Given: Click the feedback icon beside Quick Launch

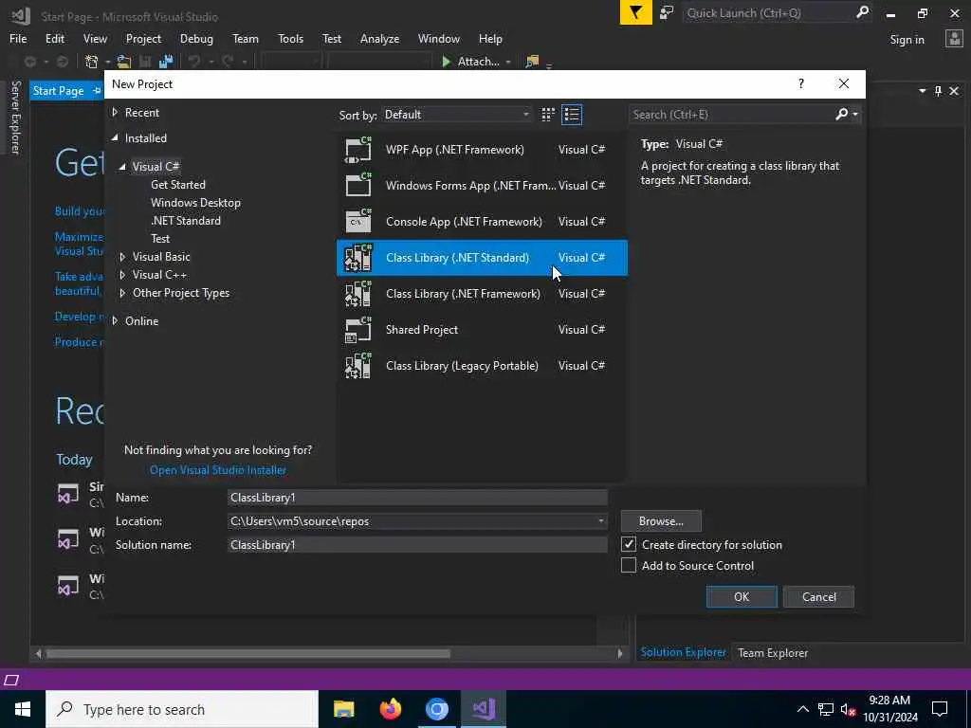Looking at the screenshot, I should coord(667,12).
